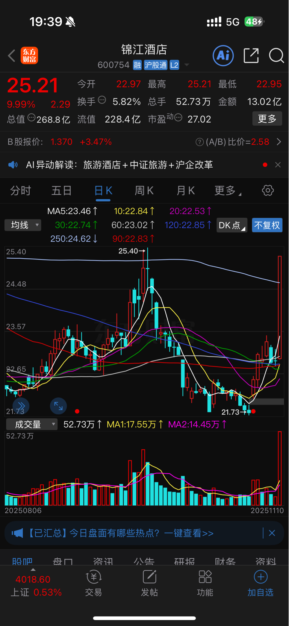The height and width of the screenshot is (626, 289).
Task: Toggle 不复权 price adjustment button
Action: click(x=267, y=225)
